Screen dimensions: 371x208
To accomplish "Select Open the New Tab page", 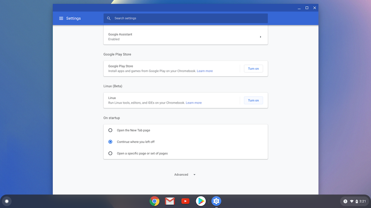I will [x=110, y=130].
